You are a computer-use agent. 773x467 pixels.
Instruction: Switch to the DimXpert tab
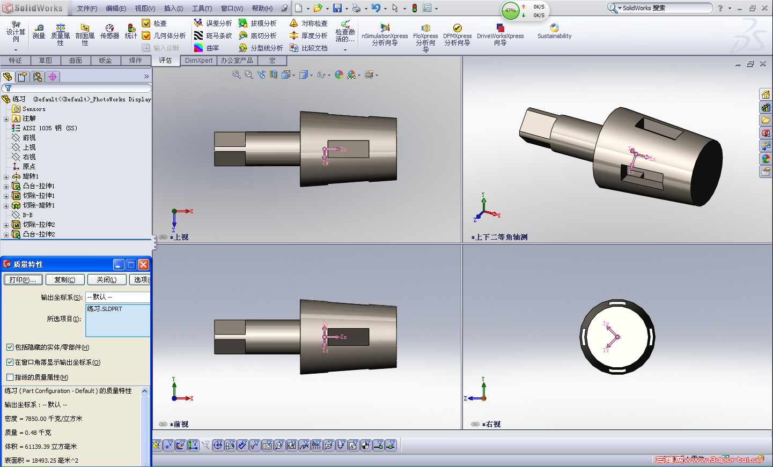tap(198, 61)
